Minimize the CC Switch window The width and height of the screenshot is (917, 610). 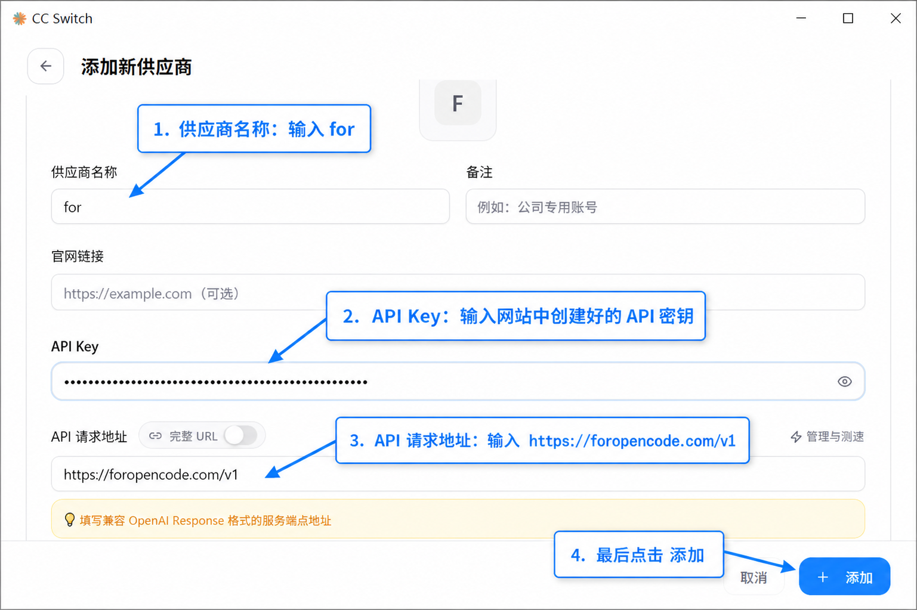click(801, 18)
